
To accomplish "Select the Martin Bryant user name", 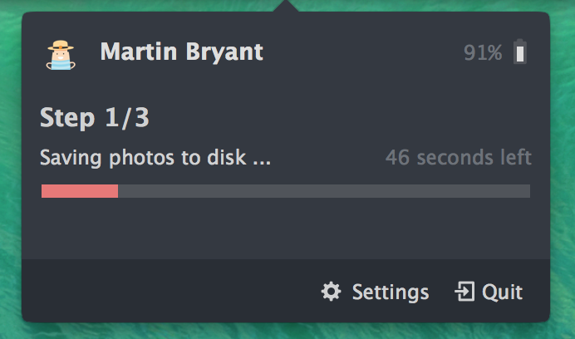I will coord(182,52).
